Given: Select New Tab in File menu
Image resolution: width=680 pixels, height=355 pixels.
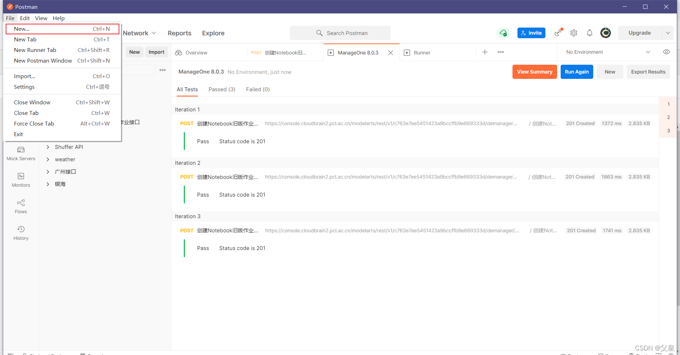Looking at the screenshot, I should click(62, 40).
